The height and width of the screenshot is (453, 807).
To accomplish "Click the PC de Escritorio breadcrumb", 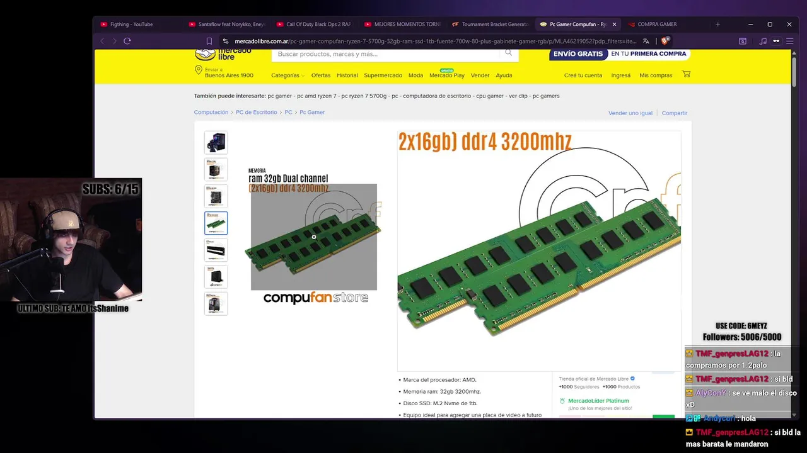I will point(257,112).
